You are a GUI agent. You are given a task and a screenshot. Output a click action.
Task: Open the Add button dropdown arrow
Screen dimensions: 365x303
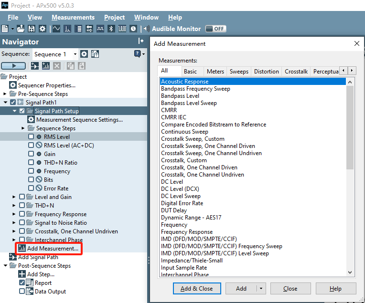click(x=261, y=289)
